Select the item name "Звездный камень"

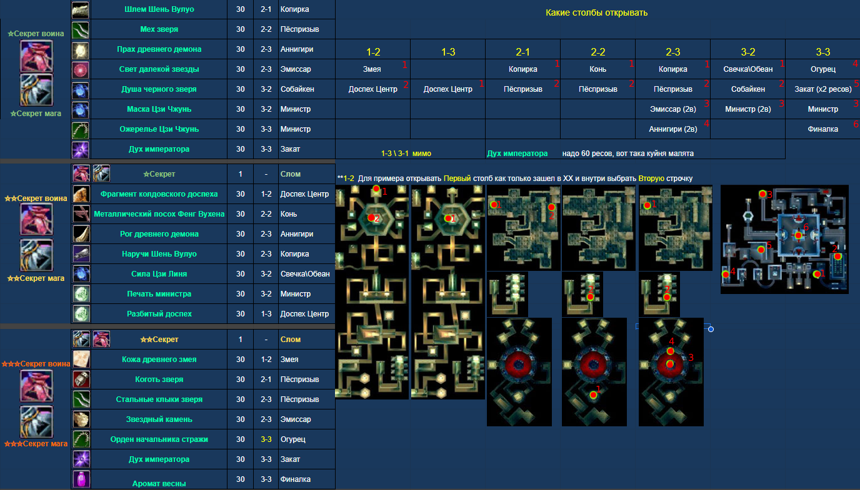[159, 419]
